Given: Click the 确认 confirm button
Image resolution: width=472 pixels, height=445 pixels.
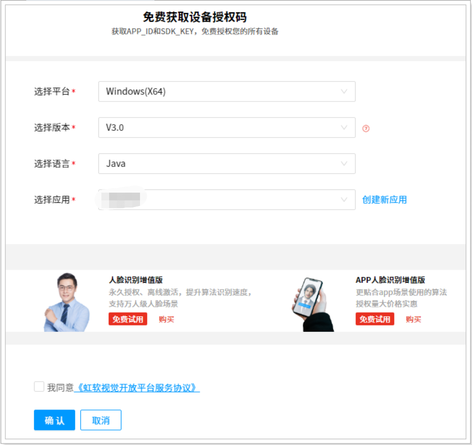Looking at the screenshot, I should (54, 420).
